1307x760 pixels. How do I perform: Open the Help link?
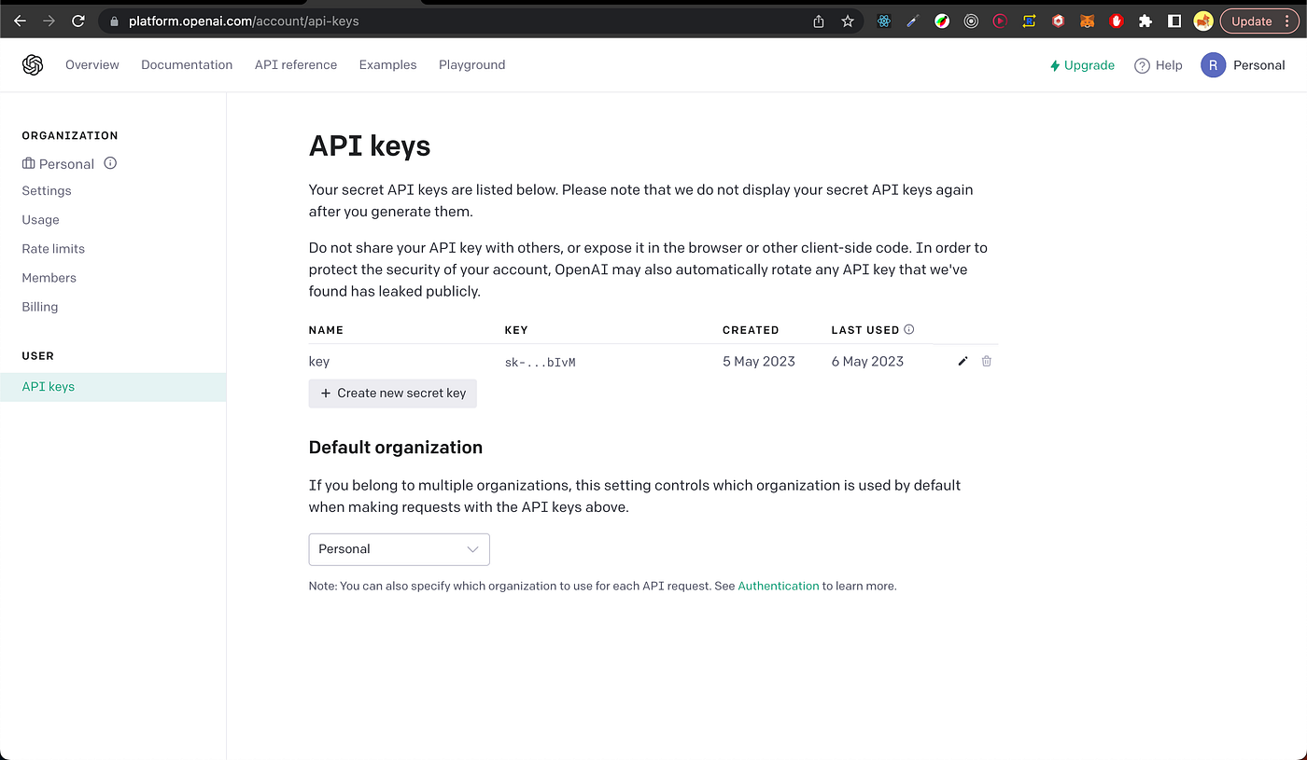[1158, 65]
